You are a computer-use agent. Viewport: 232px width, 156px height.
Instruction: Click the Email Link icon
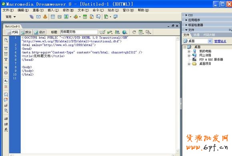tap(38, 17)
